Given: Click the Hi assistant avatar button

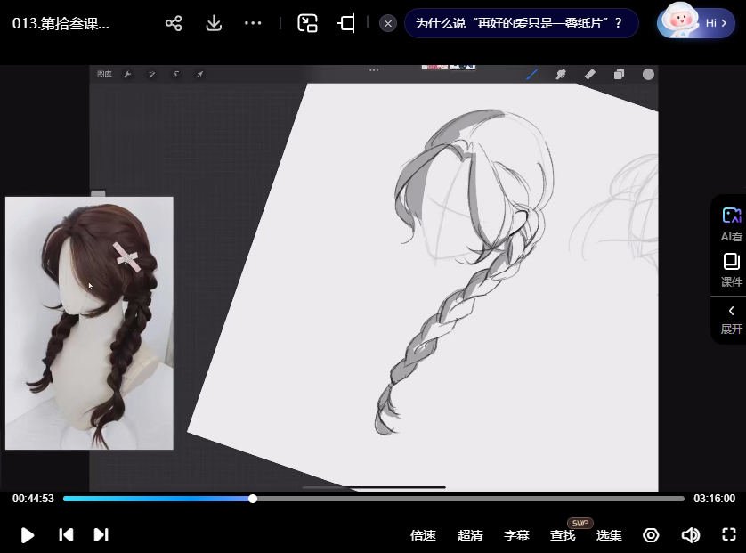Looking at the screenshot, I should (695, 23).
